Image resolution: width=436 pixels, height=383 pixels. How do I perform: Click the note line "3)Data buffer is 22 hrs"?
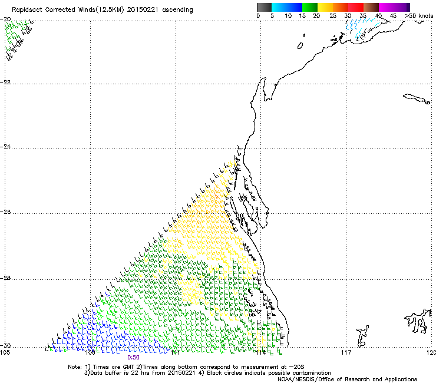pos(207,373)
